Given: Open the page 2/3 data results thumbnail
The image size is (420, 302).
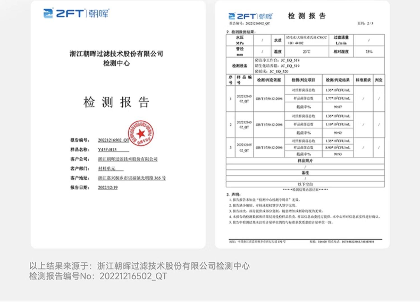Looking at the screenshot, I should 302,124.
